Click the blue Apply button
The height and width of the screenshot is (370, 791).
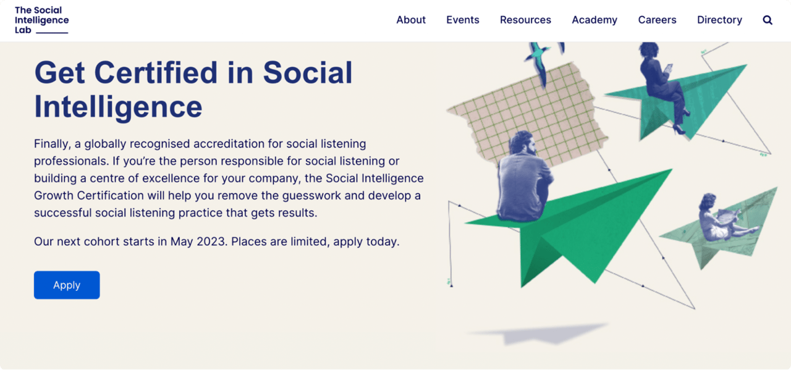click(66, 285)
